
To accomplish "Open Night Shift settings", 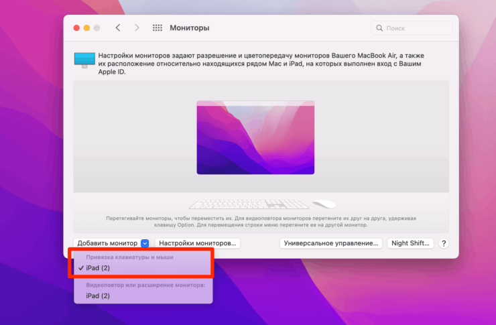I will 410,243.
